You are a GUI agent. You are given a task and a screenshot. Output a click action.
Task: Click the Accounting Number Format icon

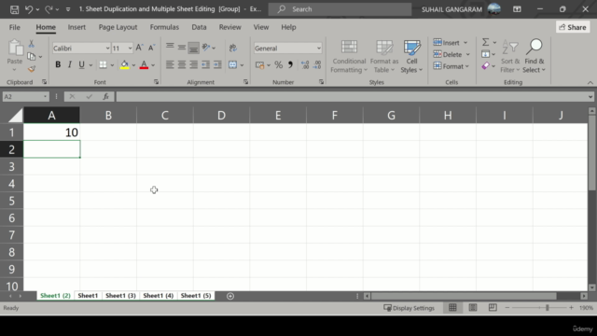pyautogui.click(x=260, y=64)
